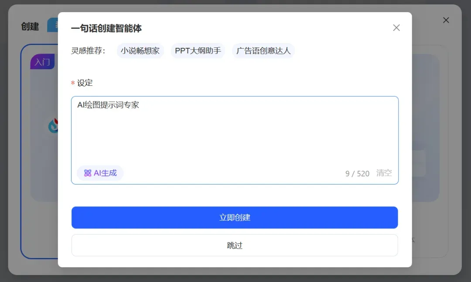This screenshot has width=471, height=282.
Task: Click the AI生成 button
Action: pos(100,173)
